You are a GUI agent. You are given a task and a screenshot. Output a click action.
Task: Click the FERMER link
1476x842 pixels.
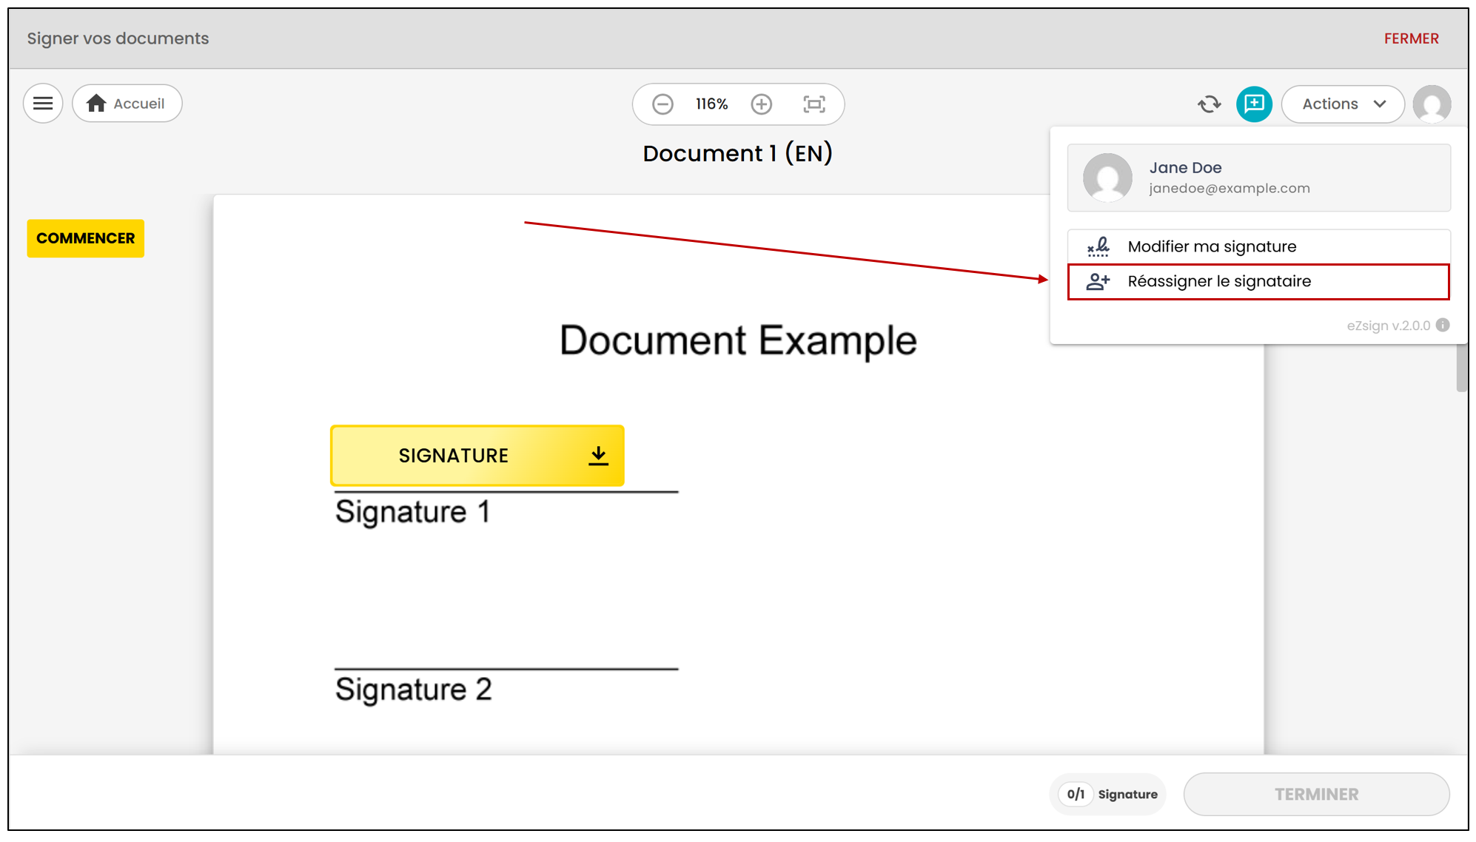click(x=1411, y=38)
